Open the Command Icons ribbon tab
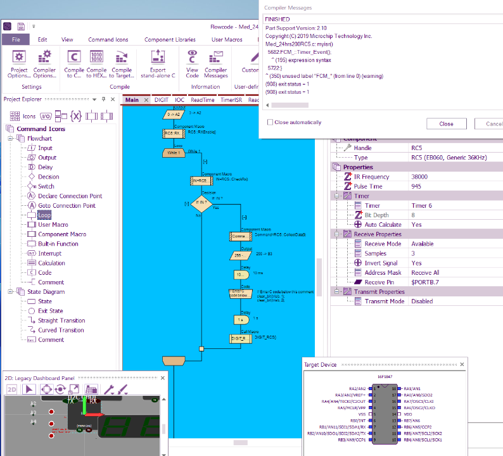The height and width of the screenshot is (456, 503). pos(108,39)
